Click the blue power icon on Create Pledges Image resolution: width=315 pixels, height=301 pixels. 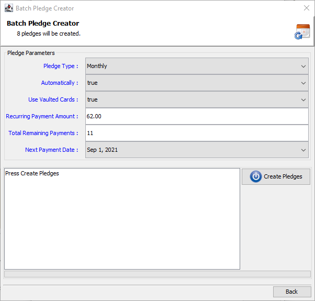pos(255,176)
